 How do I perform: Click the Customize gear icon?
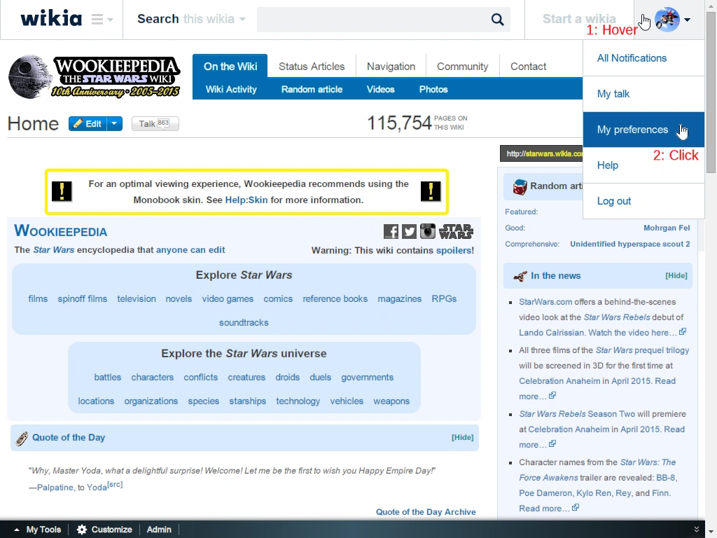coord(81,530)
